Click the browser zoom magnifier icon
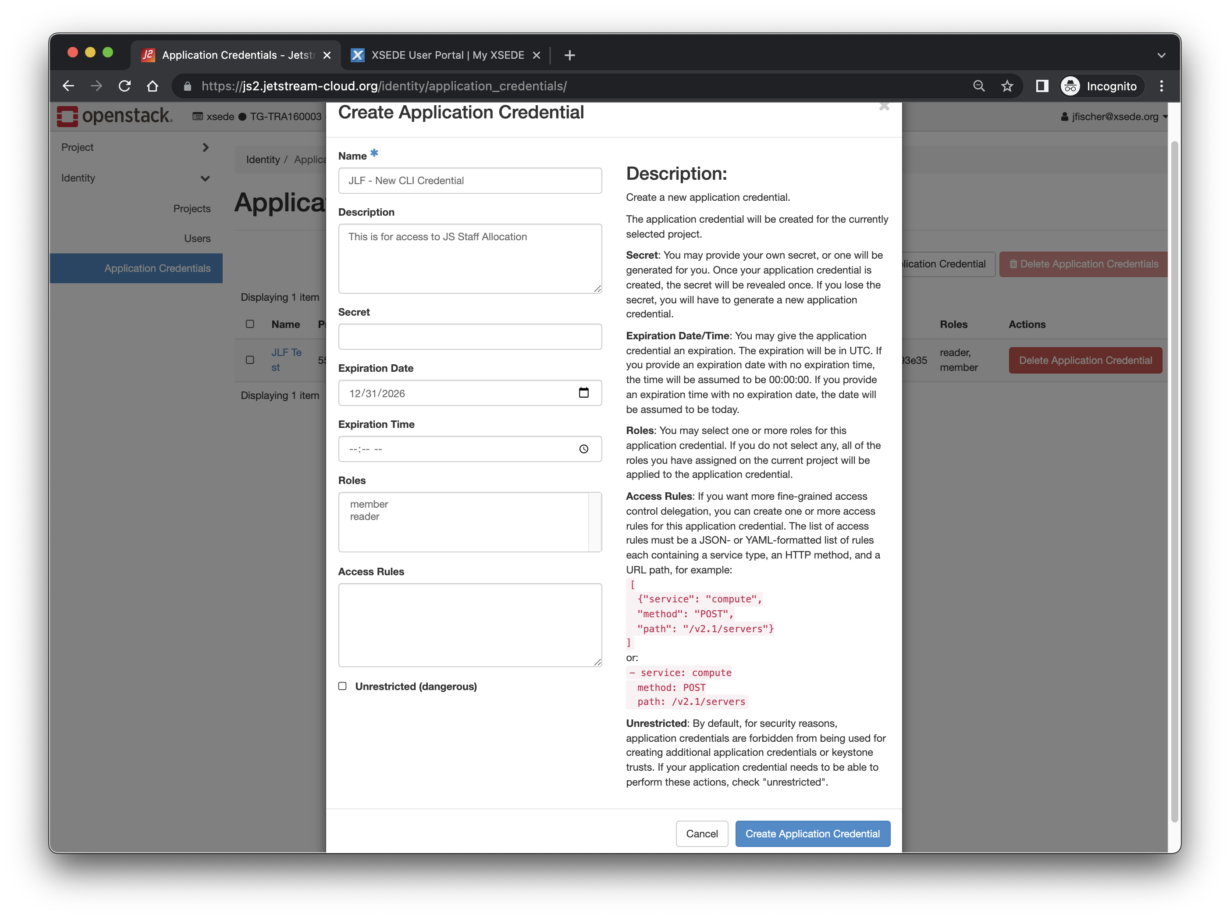Image resolution: width=1230 pixels, height=918 pixels. pos(979,86)
